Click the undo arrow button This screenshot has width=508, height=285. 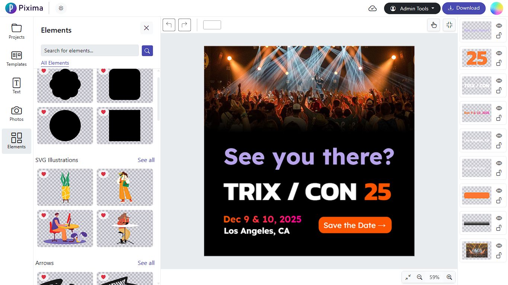[169, 25]
